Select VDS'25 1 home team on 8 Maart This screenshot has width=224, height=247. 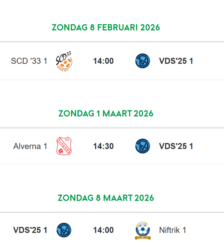pyautogui.click(x=30, y=230)
